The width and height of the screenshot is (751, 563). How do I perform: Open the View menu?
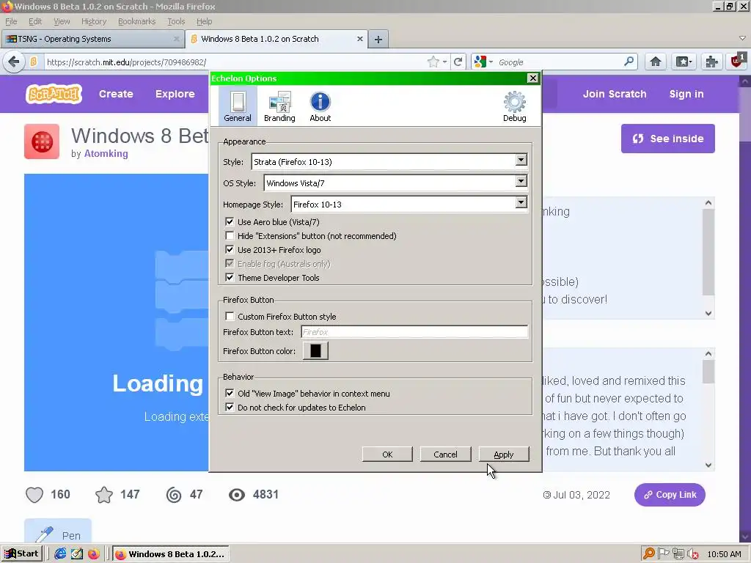point(62,21)
